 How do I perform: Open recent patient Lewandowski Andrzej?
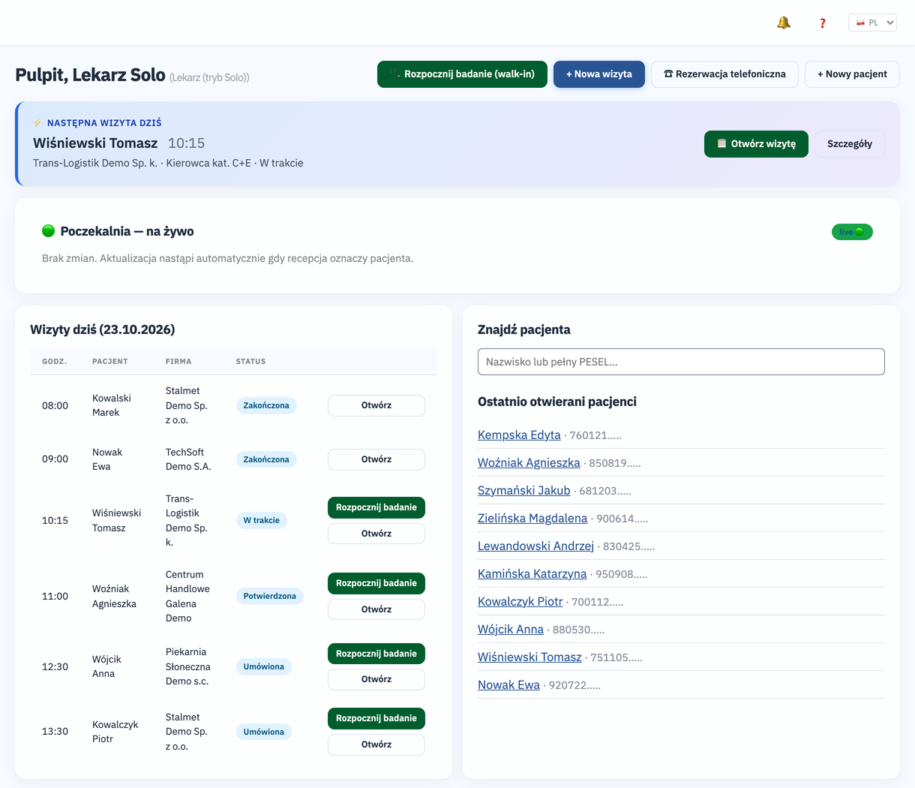(x=535, y=546)
